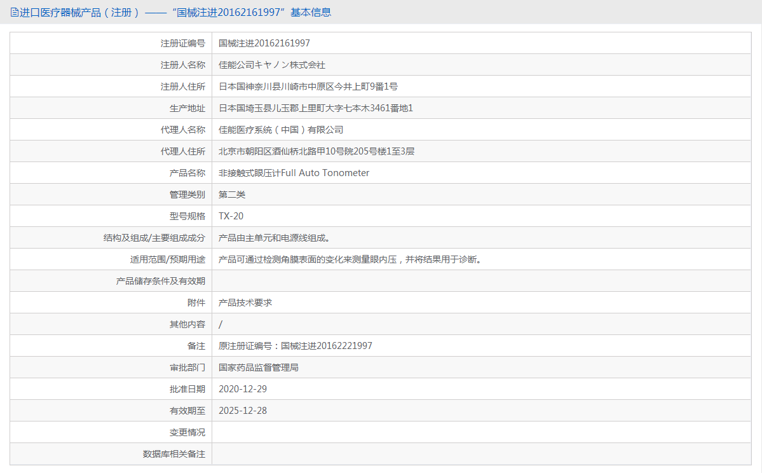762x473 pixels.
Task: Click model specification TX-20
Action: coord(231,216)
